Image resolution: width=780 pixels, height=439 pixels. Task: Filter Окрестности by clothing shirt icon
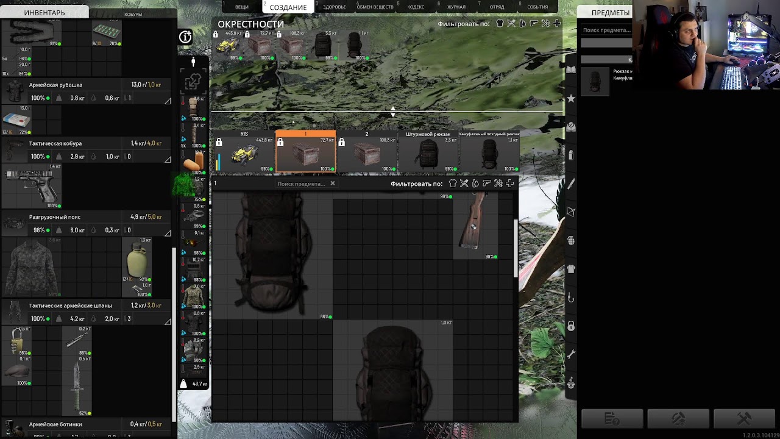500,24
